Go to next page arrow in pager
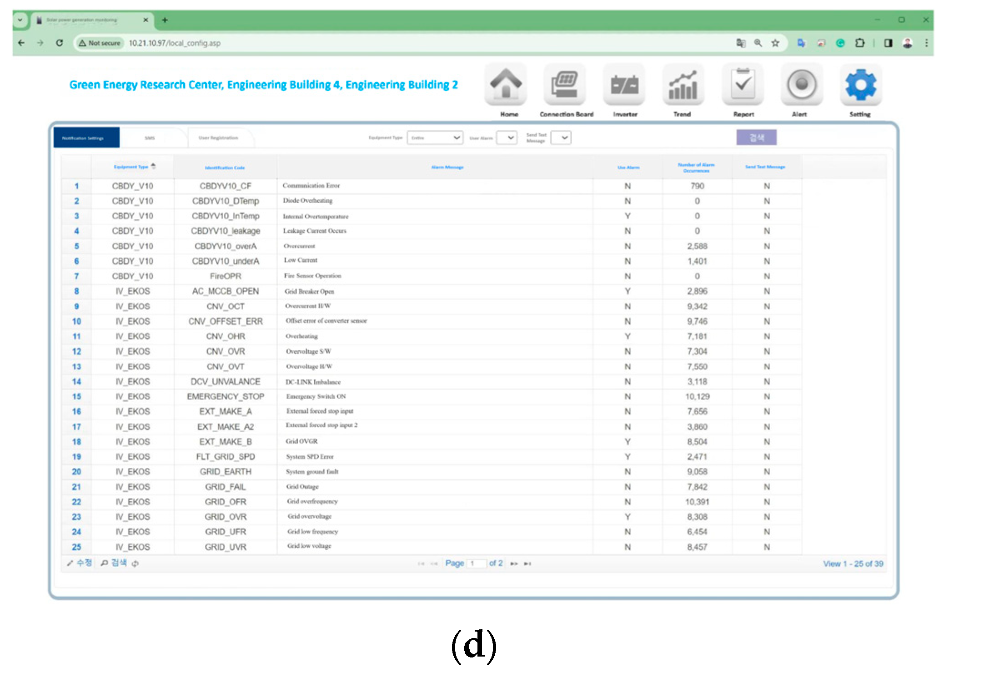The height and width of the screenshot is (682, 1004). [514, 563]
